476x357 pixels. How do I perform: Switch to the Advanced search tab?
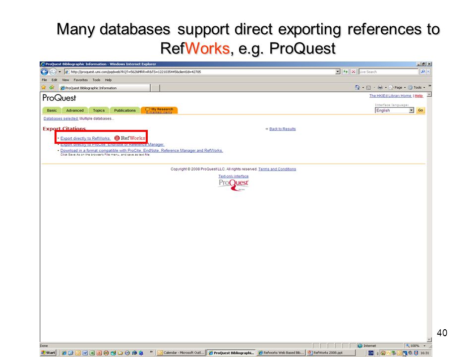[75, 110]
